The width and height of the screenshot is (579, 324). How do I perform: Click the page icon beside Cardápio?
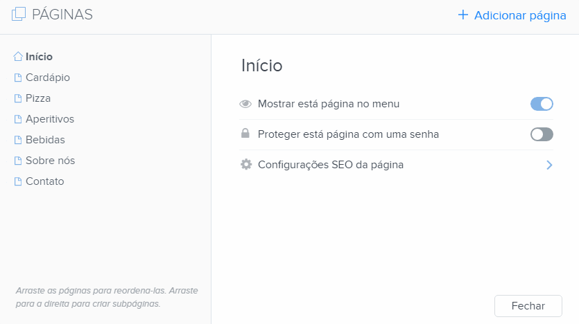pyautogui.click(x=18, y=78)
